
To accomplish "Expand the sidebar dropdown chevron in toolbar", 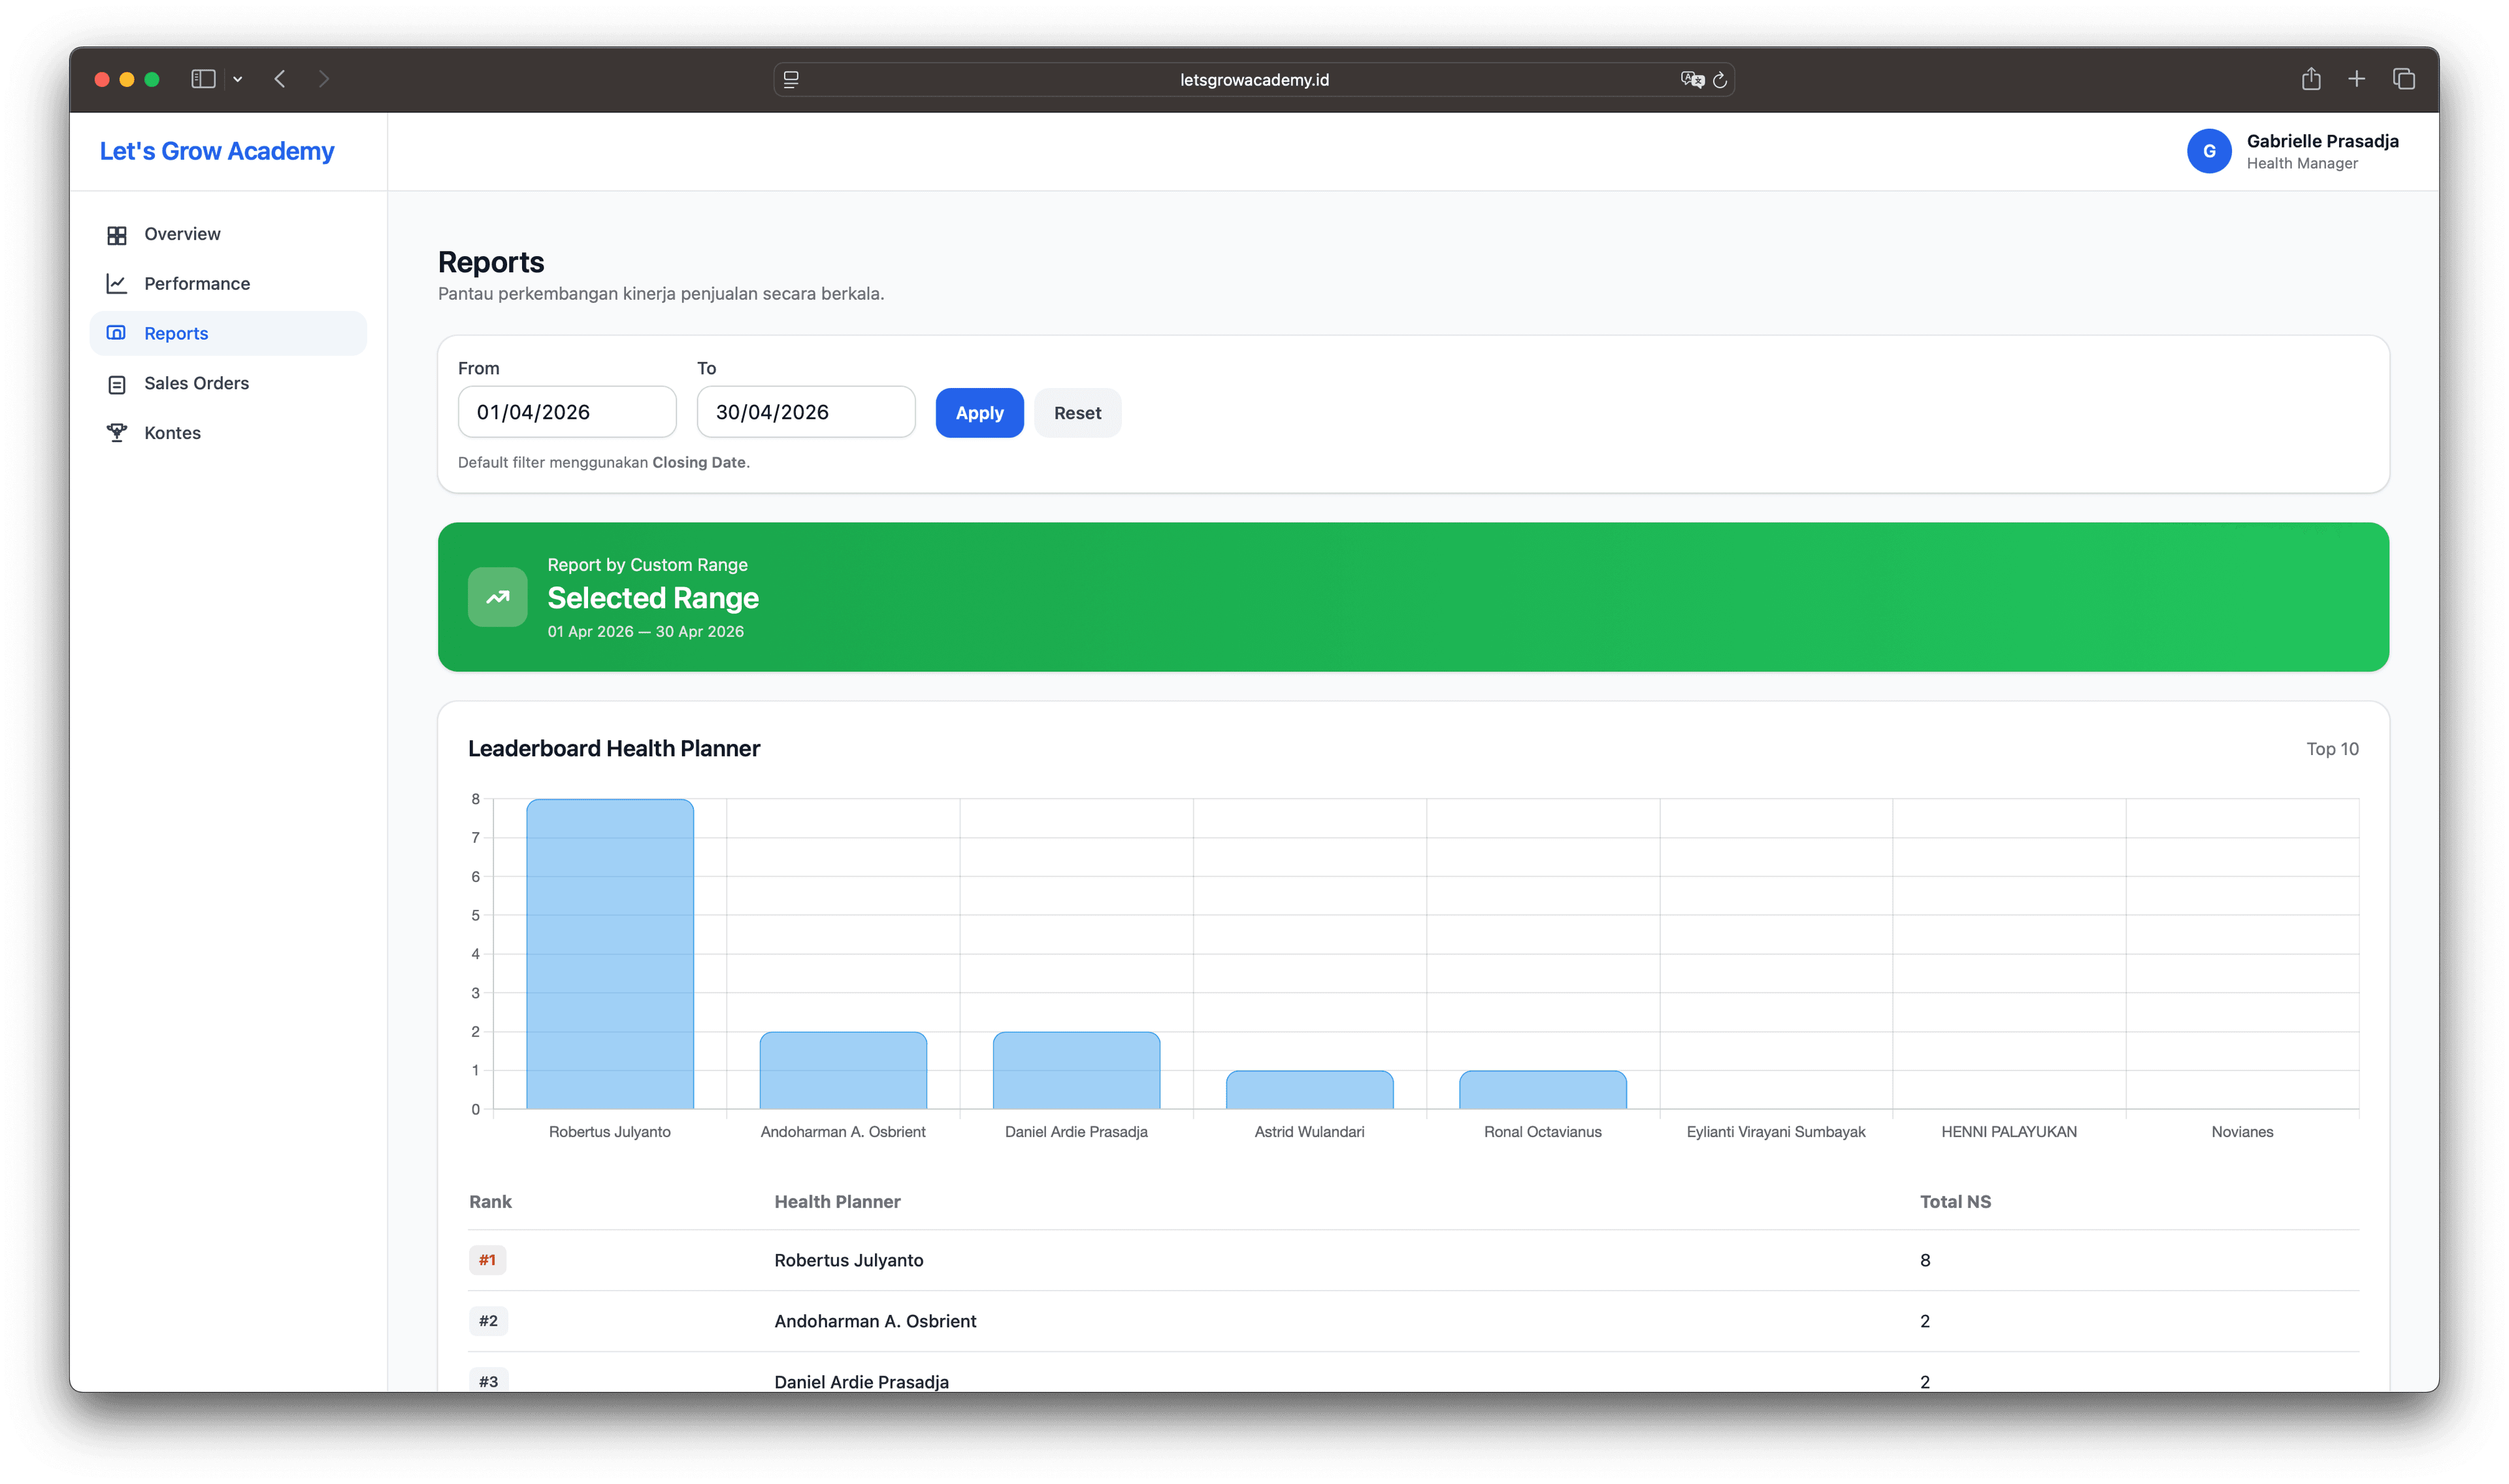I will pyautogui.click(x=238, y=79).
